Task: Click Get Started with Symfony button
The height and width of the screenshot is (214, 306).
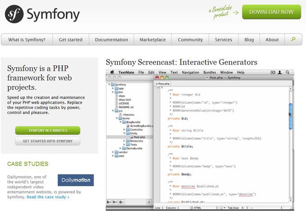Action: (x=48, y=141)
